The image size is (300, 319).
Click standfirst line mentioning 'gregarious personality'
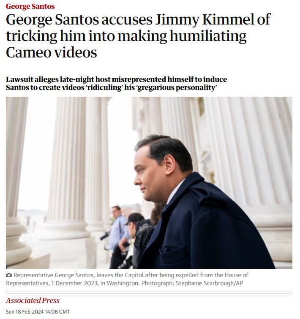112,88
